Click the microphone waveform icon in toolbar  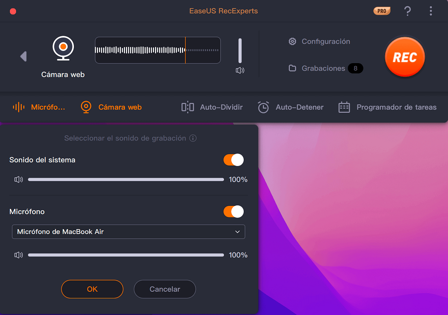(x=18, y=107)
